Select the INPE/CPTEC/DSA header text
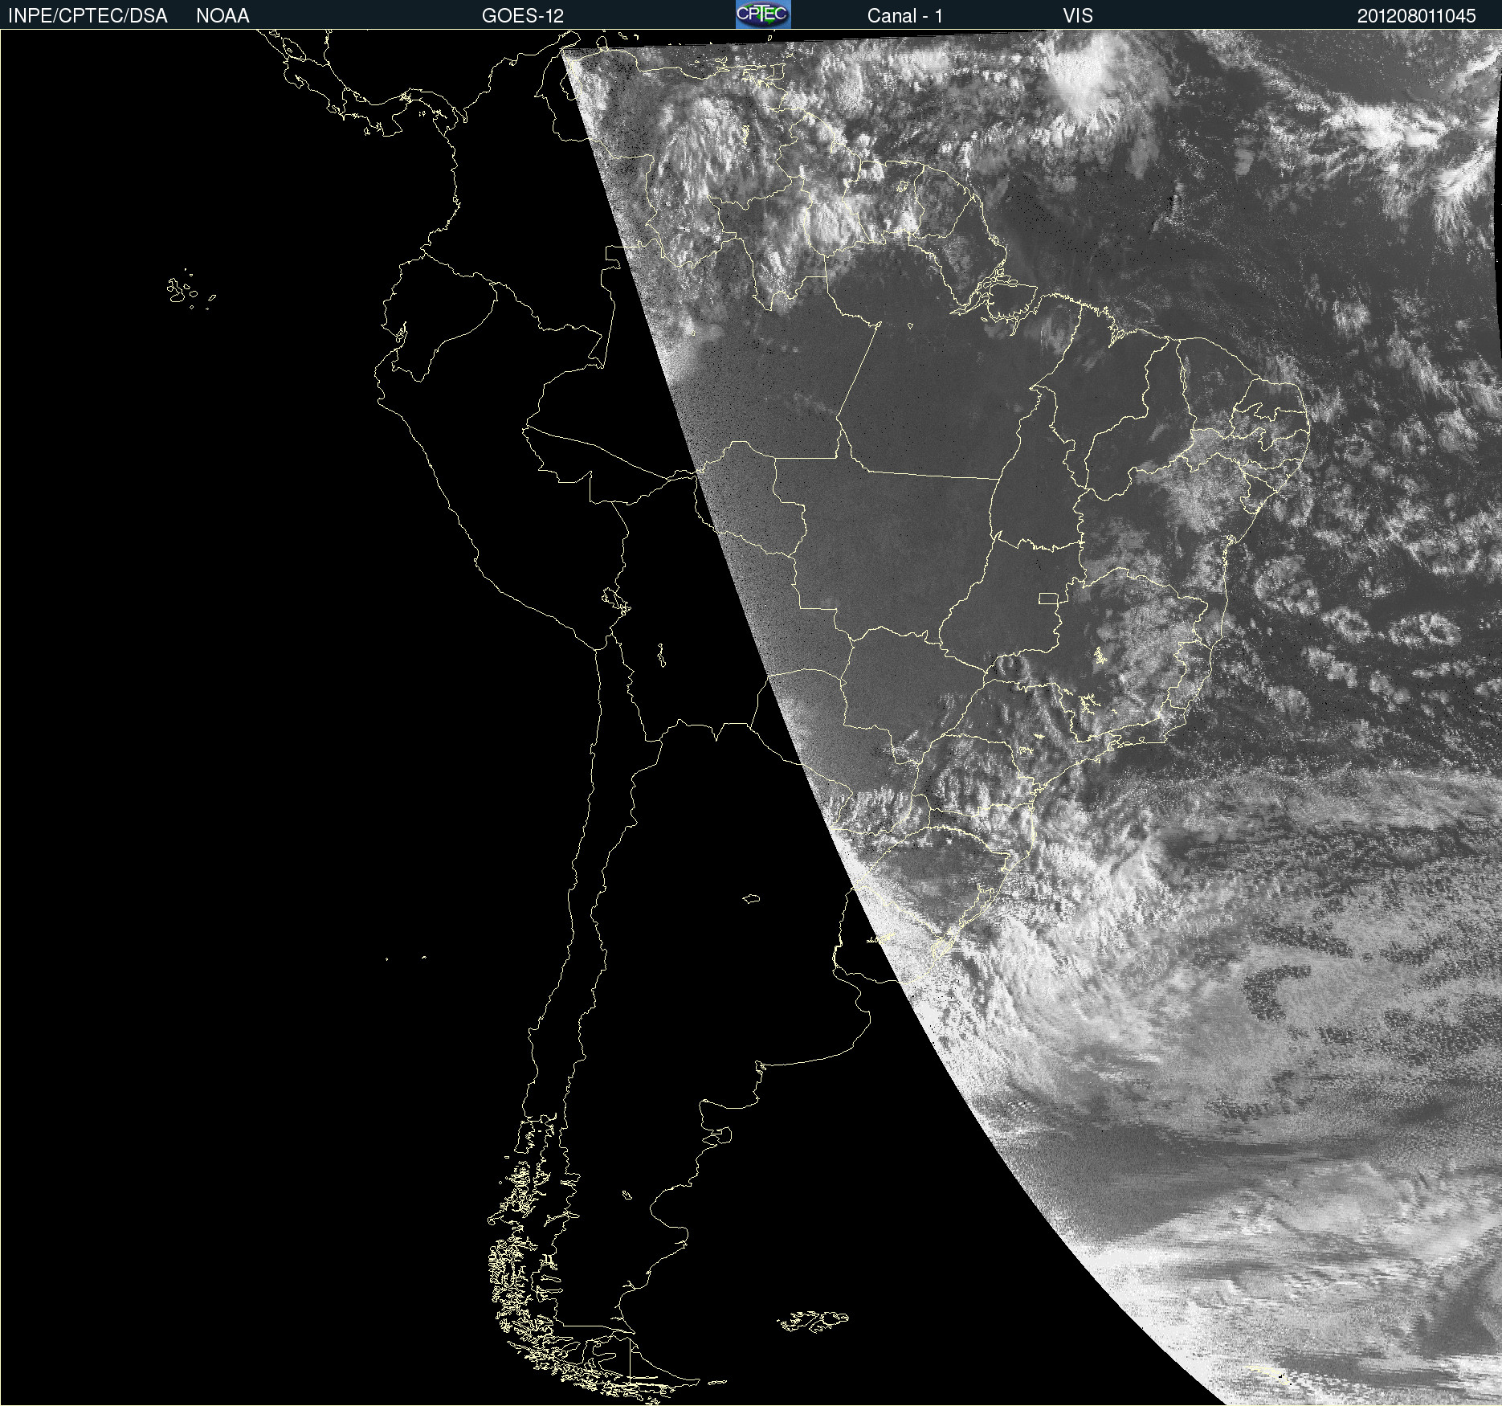1502x1406 pixels. pos(88,16)
